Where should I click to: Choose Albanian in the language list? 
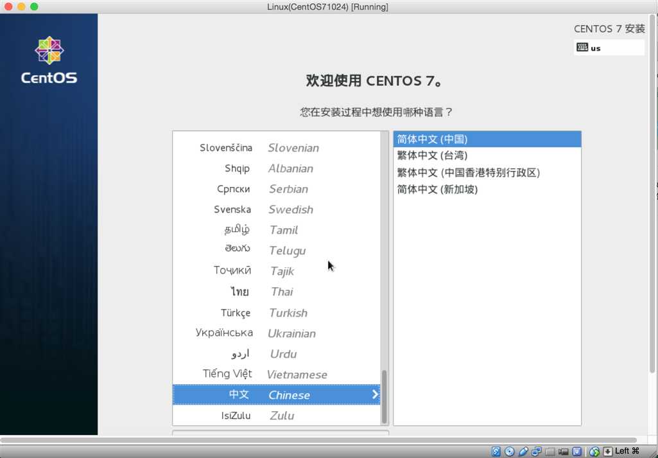pyautogui.click(x=276, y=168)
